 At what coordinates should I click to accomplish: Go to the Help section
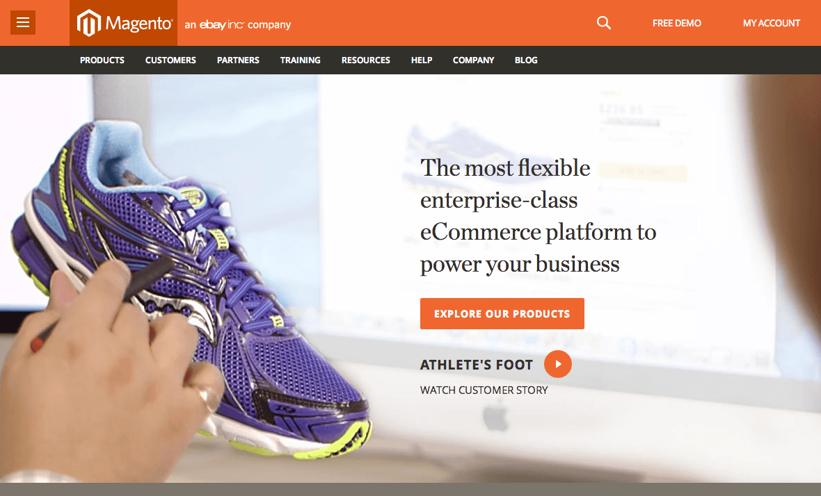click(422, 60)
